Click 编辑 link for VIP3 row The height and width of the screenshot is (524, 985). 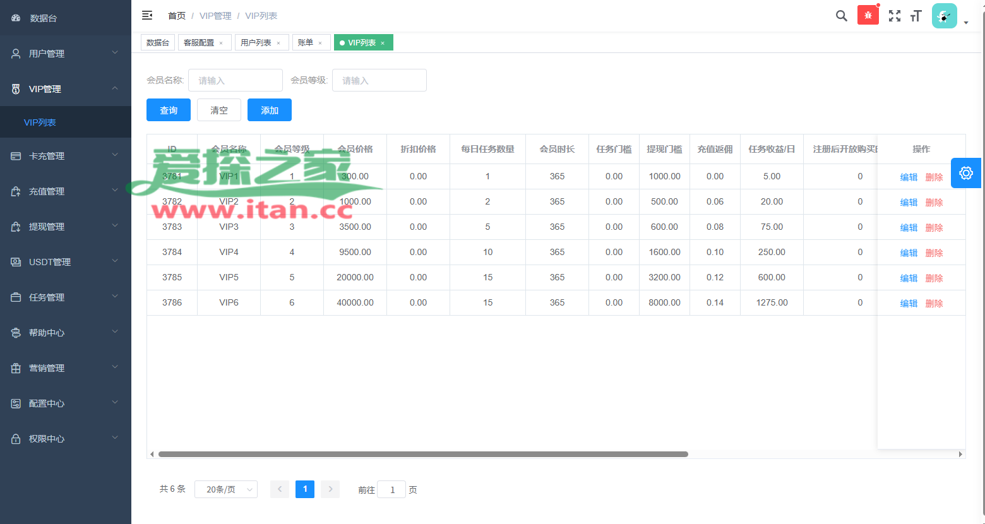909,227
